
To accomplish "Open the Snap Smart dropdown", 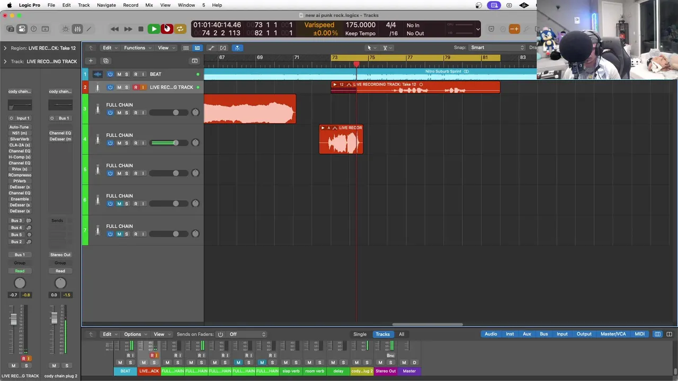I will (x=497, y=48).
